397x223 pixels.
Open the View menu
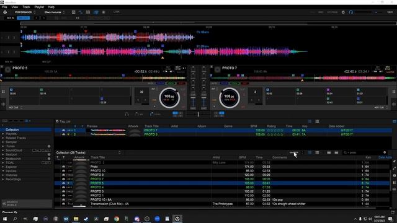pyautogui.click(x=15, y=7)
